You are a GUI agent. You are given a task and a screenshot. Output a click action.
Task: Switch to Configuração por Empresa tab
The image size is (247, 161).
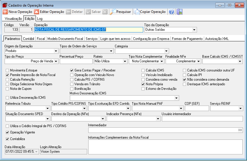pyautogui.click(x=151, y=39)
